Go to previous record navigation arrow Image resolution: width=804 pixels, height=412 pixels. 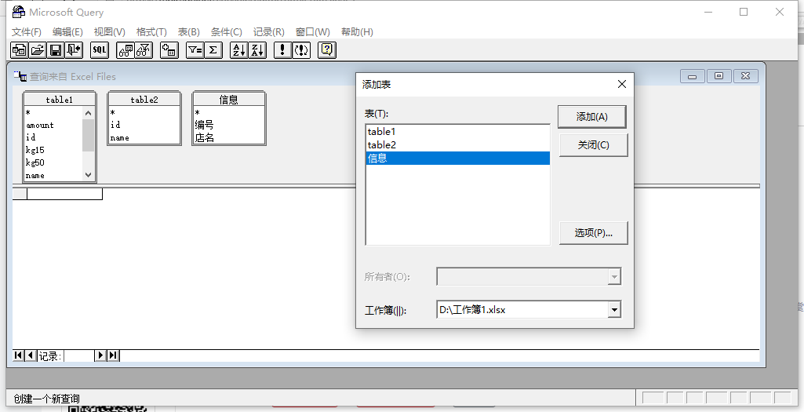coord(31,355)
